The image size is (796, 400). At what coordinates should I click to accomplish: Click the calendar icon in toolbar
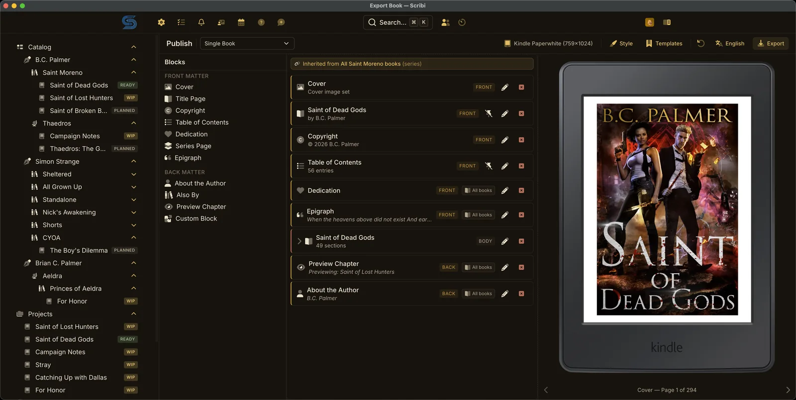(x=241, y=22)
